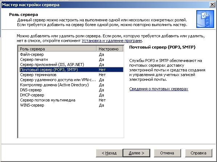Sort by the Роль сервера column header
The width and height of the screenshot is (217, 162).
tap(57, 49)
